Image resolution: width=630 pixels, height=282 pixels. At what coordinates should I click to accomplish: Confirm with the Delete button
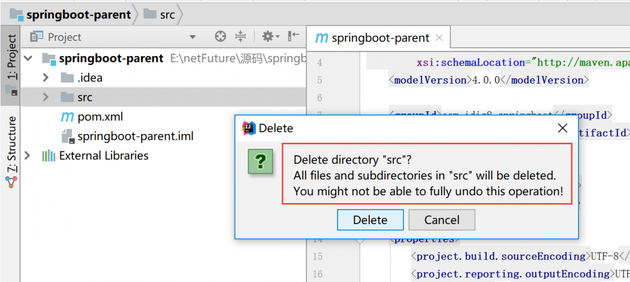pyautogui.click(x=370, y=220)
